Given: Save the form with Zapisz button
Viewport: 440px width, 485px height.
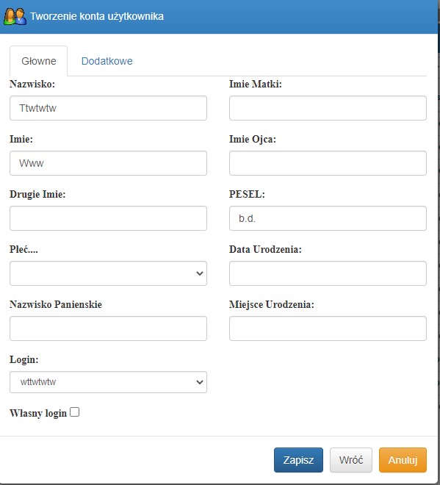Looking at the screenshot, I should click(298, 460).
